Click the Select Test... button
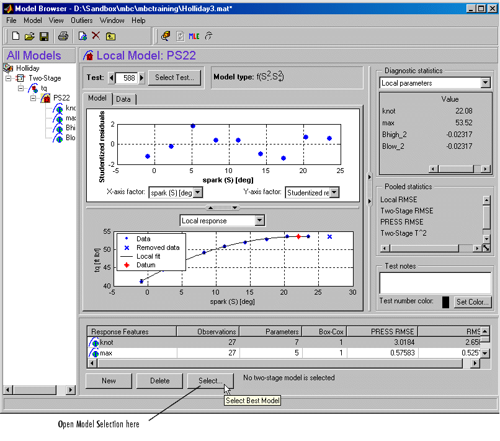This screenshot has height=441, width=500. (x=174, y=78)
